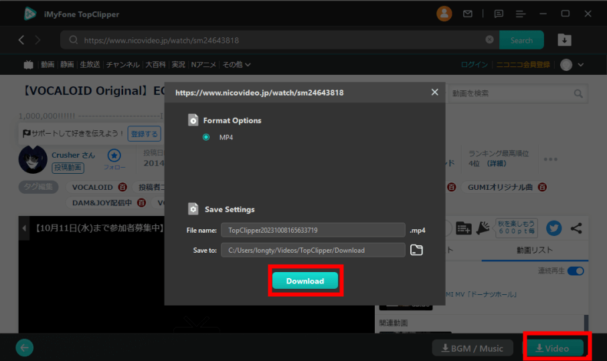
Task: Click the 投稿動画 button
Action: [68, 167]
